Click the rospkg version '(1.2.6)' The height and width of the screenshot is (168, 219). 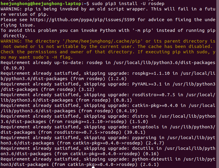click(x=117, y=79)
